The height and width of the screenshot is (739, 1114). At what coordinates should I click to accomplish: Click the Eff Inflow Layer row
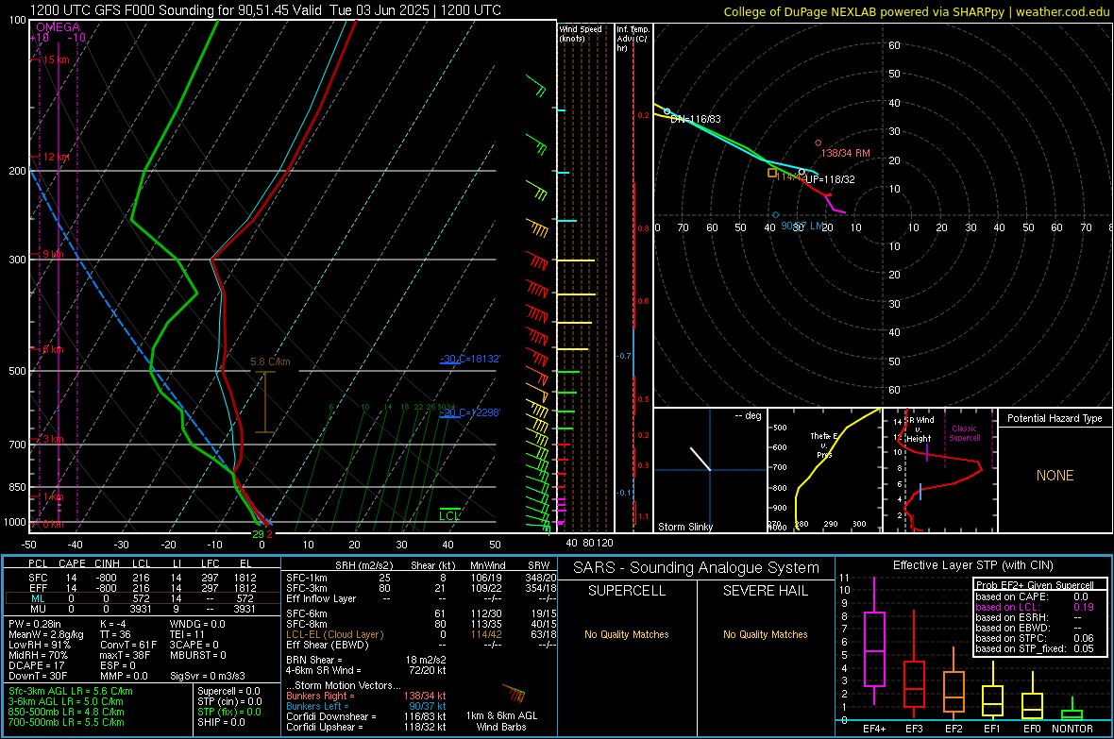[421, 598]
